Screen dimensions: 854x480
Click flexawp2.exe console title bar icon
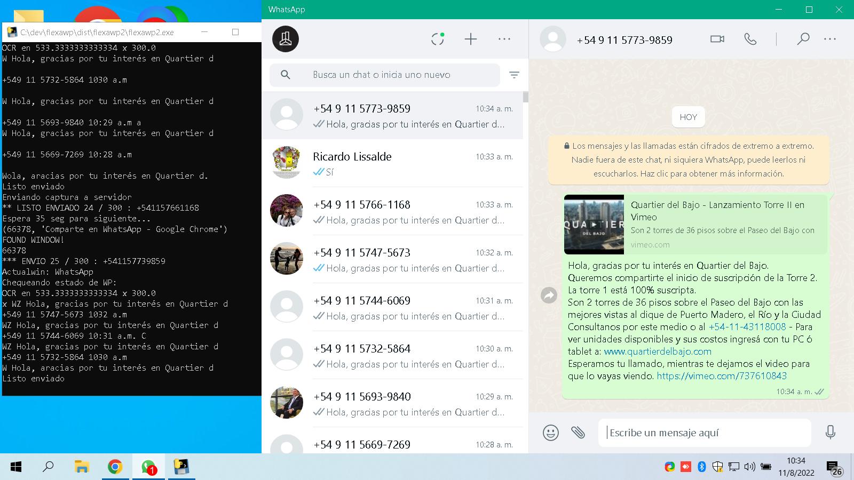pos(11,32)
